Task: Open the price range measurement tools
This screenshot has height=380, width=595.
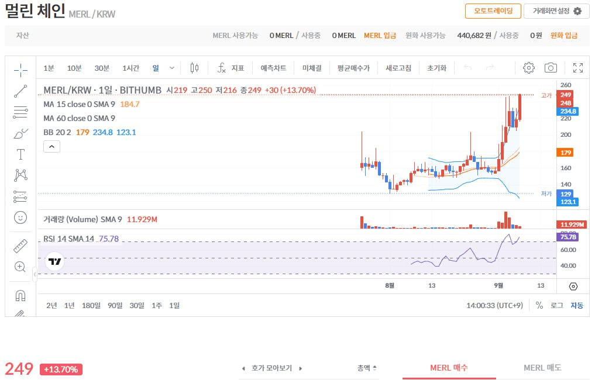Action: 20,196
